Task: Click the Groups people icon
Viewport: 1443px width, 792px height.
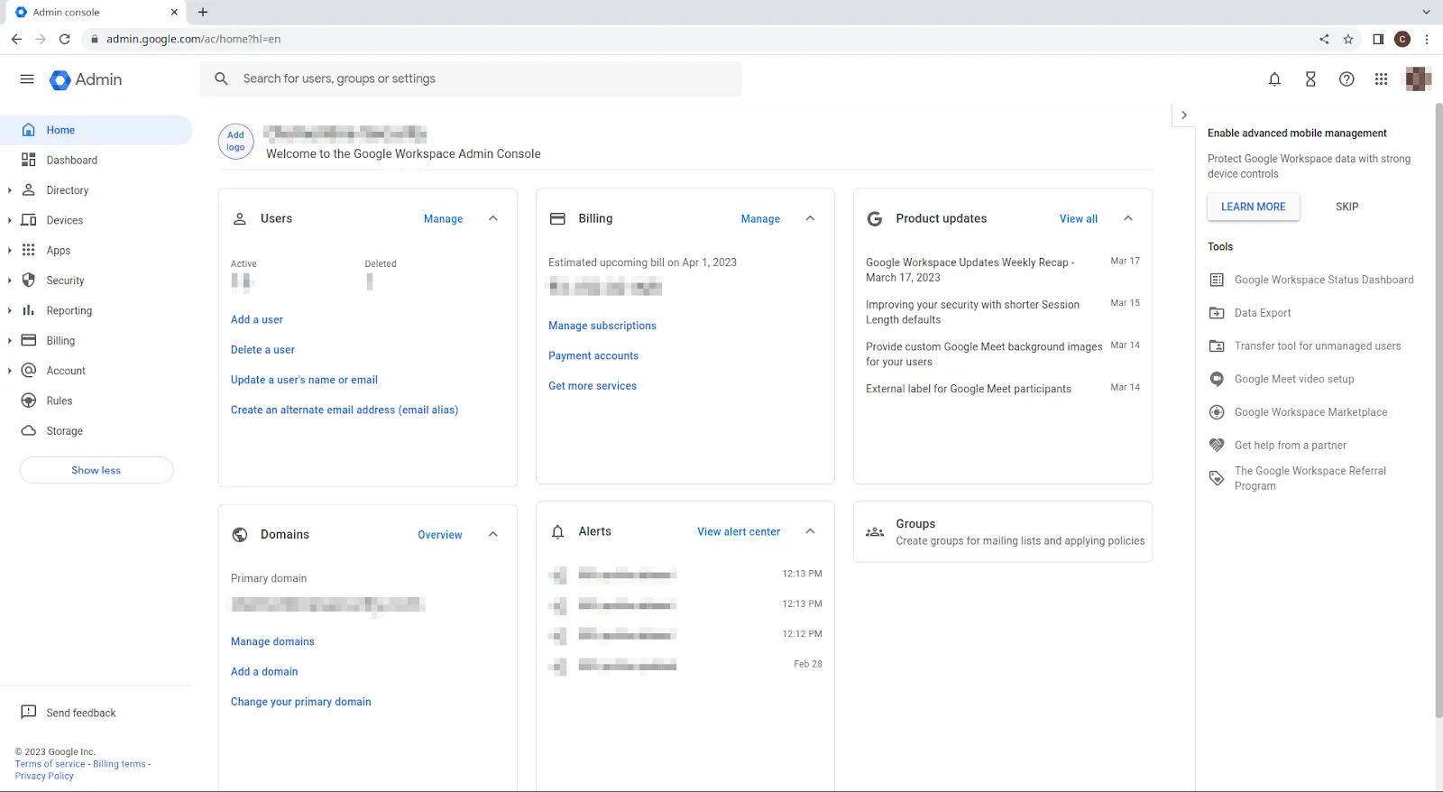Action: click(875, 532)
